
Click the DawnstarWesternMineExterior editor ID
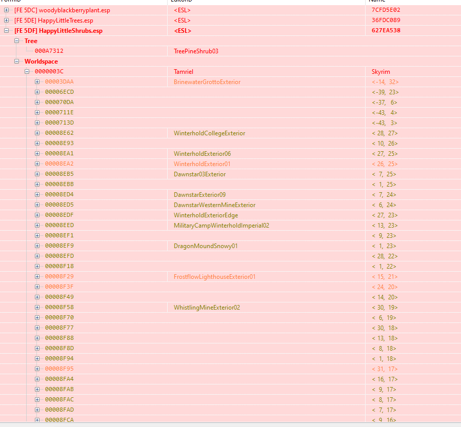[215, 205]
